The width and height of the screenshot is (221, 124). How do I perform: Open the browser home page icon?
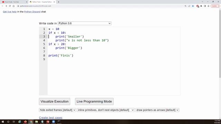click(x=13, y=6)
